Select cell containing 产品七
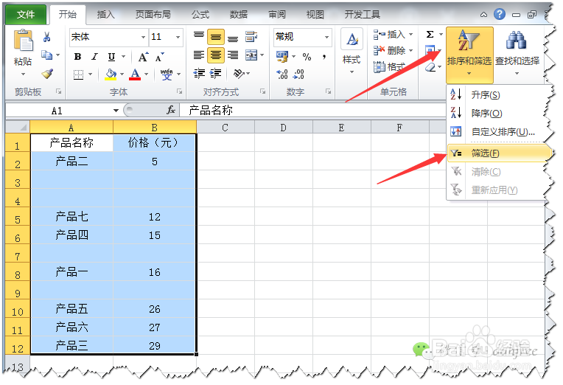The height and width of the screenshot is (385, 563). (x=71, y=216)
